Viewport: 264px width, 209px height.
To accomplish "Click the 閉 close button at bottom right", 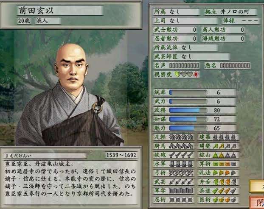I will click(x=257, y=202).
